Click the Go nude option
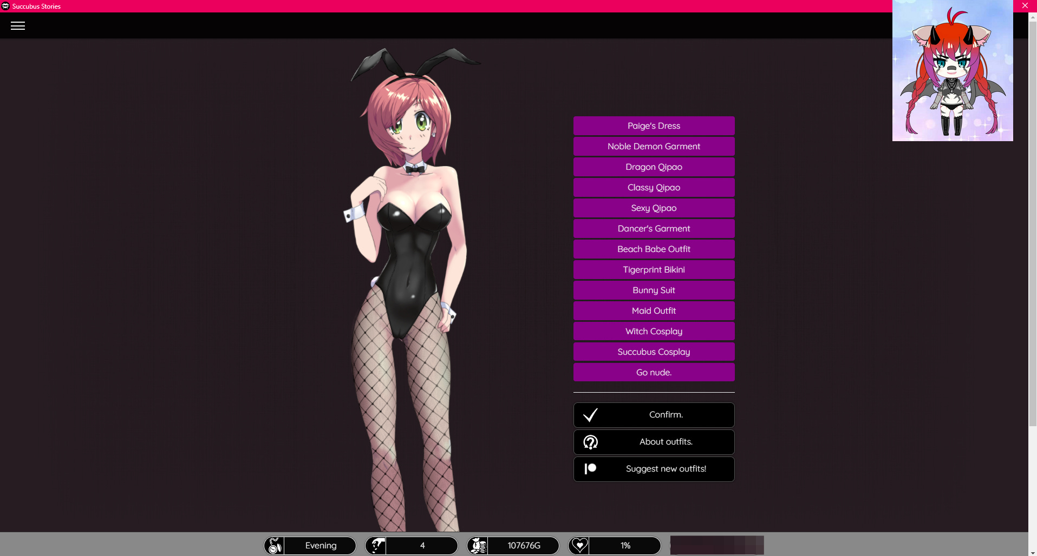Viewport: 1037px width, 556px height. tap(654, 372)
